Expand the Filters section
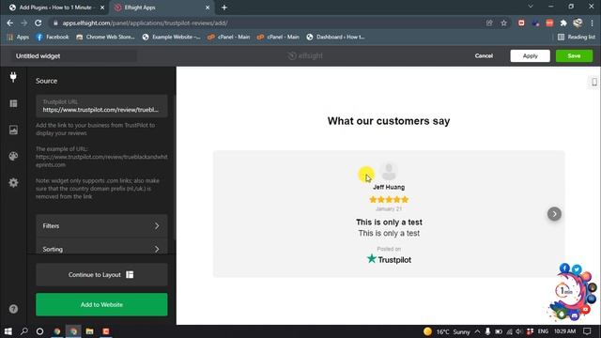 tap(101, 226)
